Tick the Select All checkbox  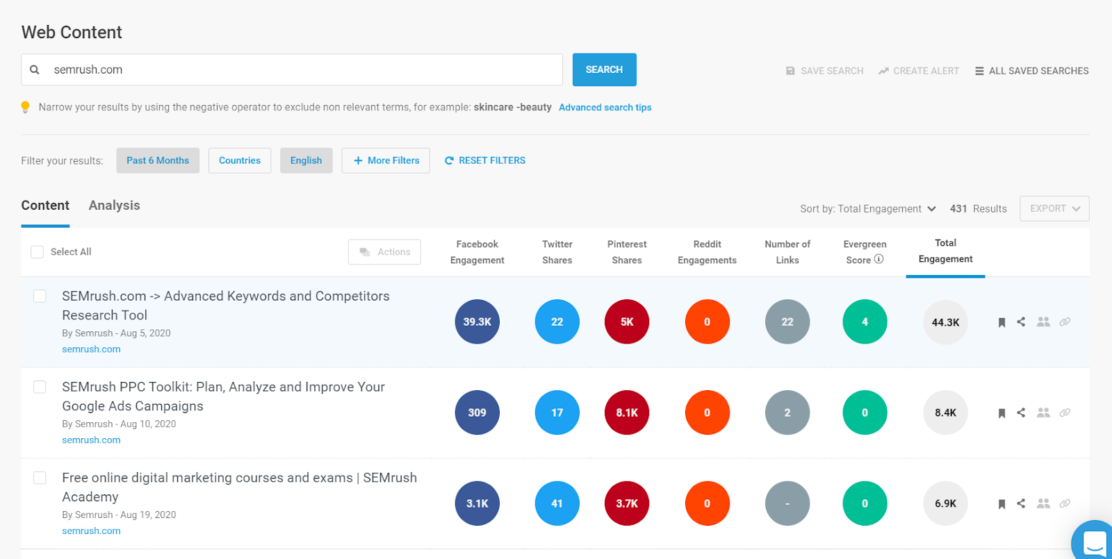[x=38, y=252]
